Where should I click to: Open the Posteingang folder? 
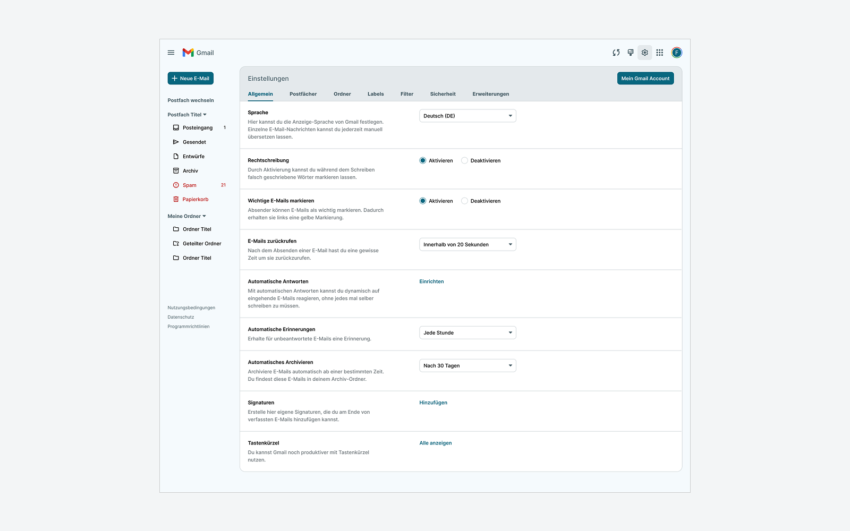[198, 127]
